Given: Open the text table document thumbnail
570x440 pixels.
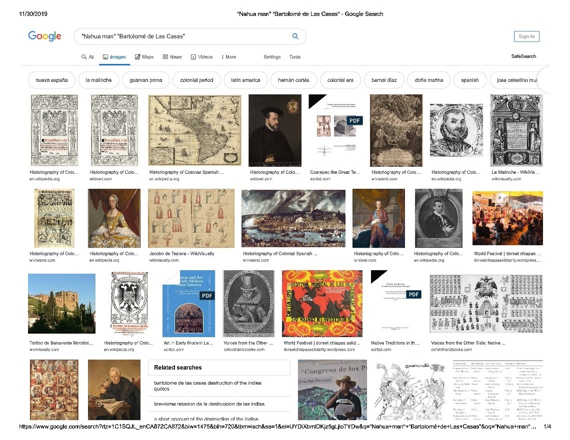Looking at the screenshot, I should [497, 390].
